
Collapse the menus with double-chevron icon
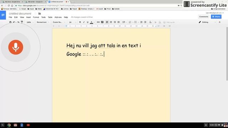pos(219,22)
